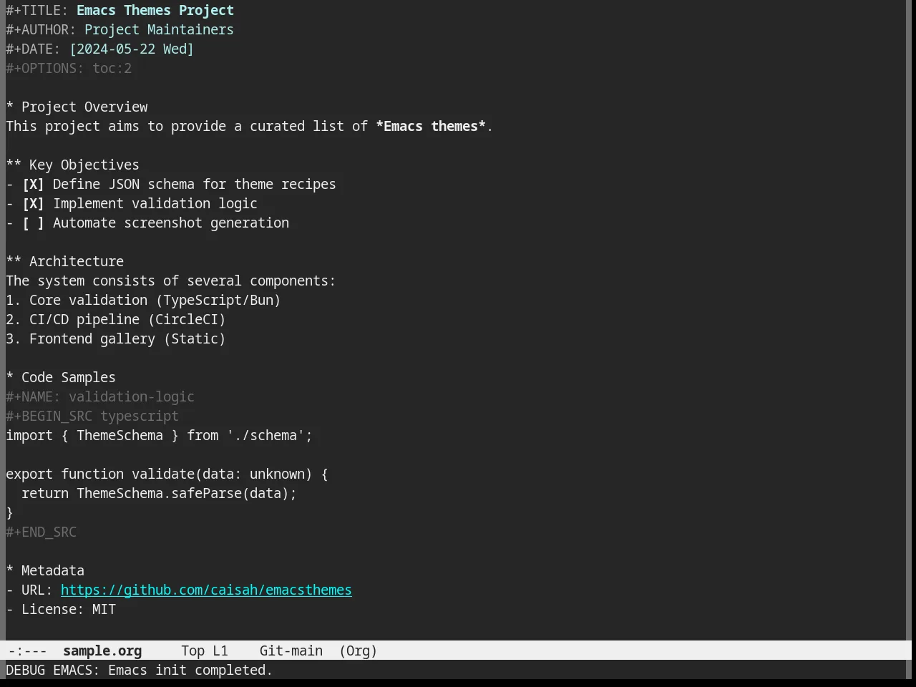Image resolution: width=916 pixels, height=687 pixels.
Task: Click the sample.org buffer name in mode line
Action: click(x=102, y=651)
